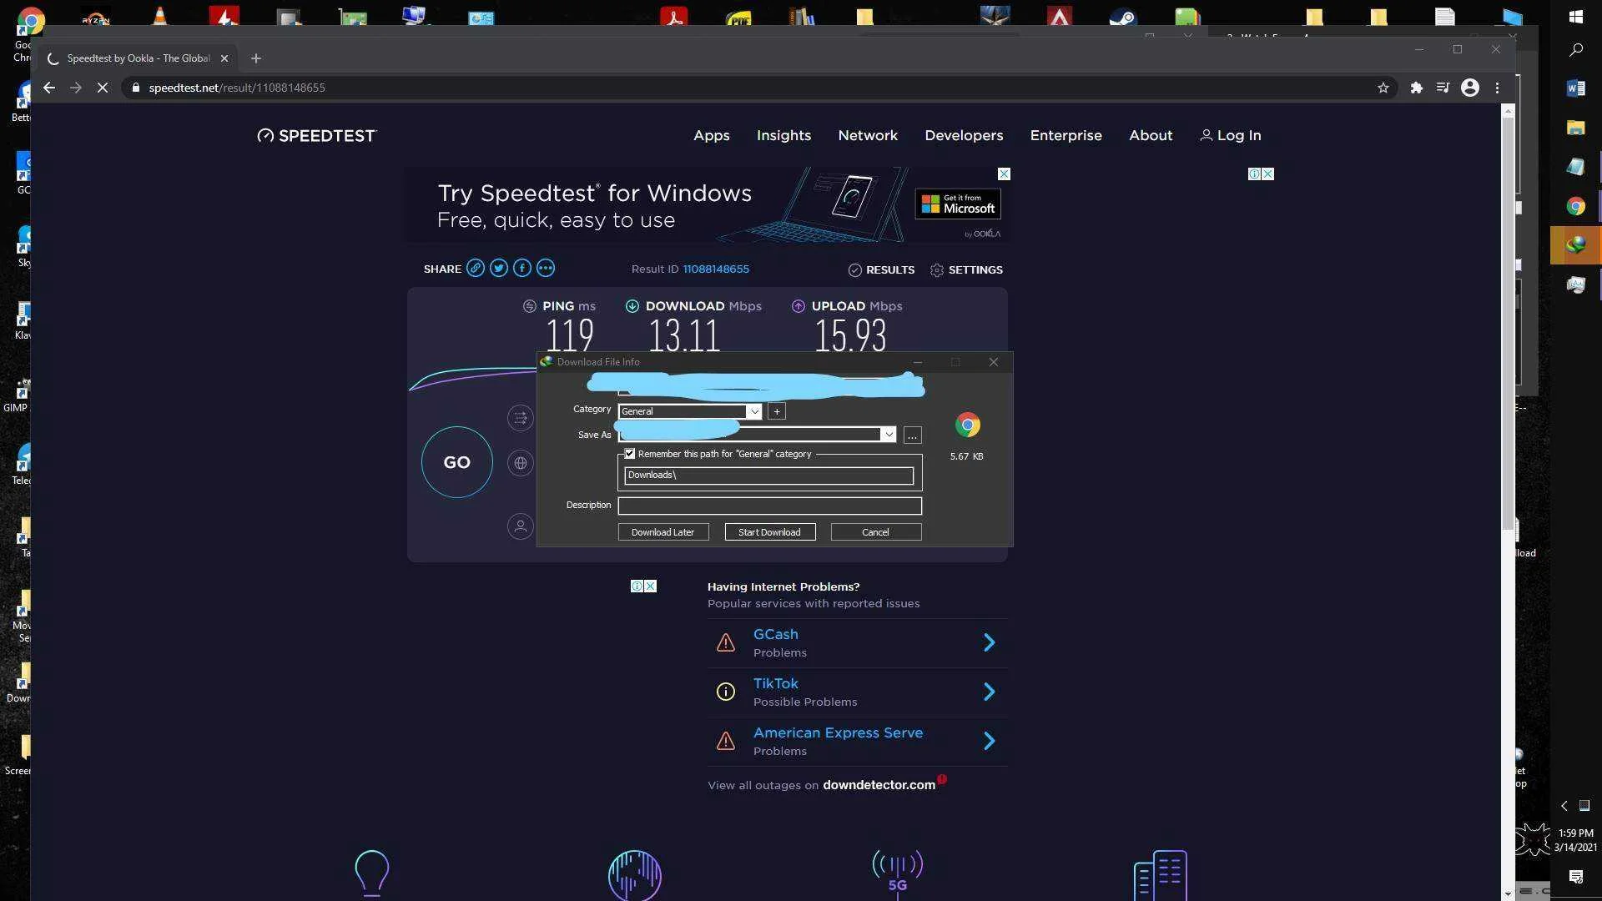Stop page loading with the X button
The height and width of the screenshot is (901, 1602).
click(103, 88)
